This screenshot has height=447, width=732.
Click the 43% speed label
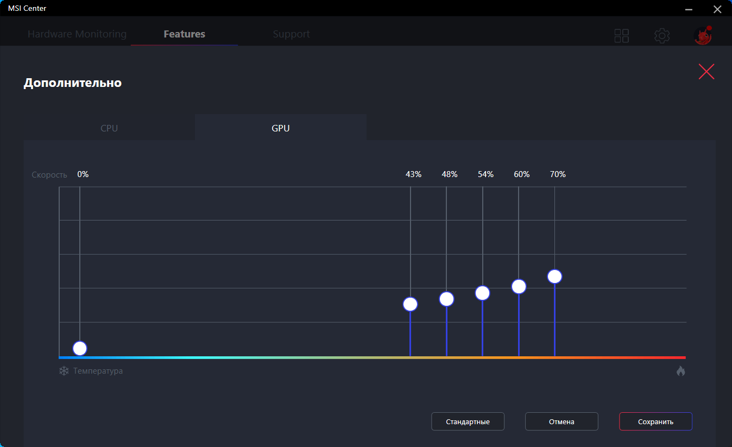pos(414,174)
